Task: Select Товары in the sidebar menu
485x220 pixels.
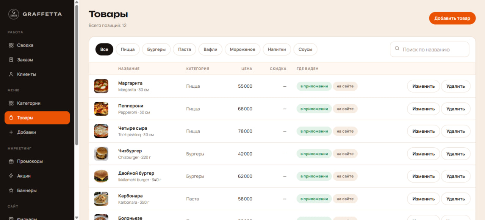Action: [x=37, y=118]
